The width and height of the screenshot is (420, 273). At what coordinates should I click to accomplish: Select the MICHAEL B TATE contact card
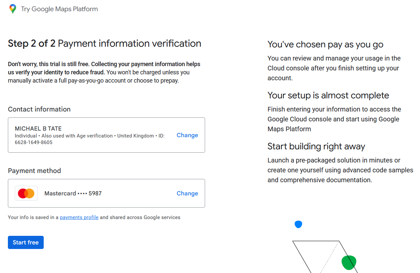106,135
